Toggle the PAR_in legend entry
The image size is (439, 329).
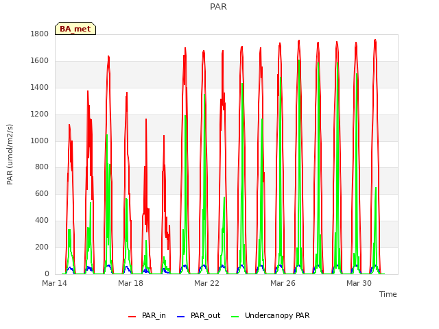click(147, 315)
